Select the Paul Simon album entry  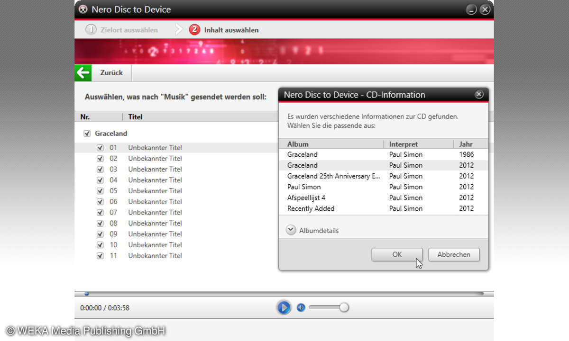383,187
